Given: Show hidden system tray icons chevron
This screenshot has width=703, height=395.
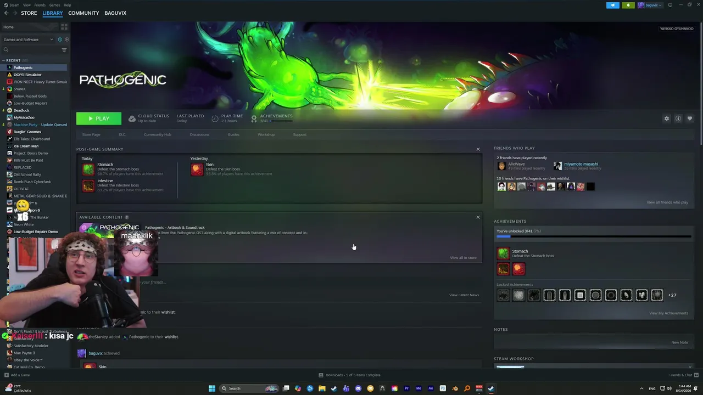Looking at the screenshot, I should pyautogui.click(x=641, y=388).
